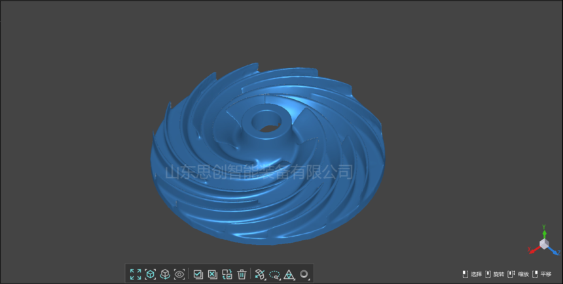Click the torus ring shading icon
This screenshot has height=284, width=563.
(x=304, y=274)
